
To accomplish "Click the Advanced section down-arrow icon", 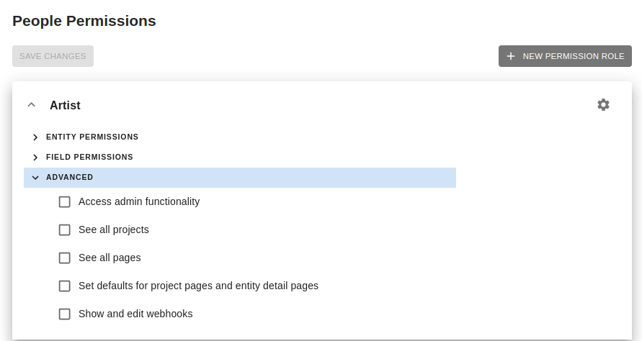I will [x=35, y=177].
